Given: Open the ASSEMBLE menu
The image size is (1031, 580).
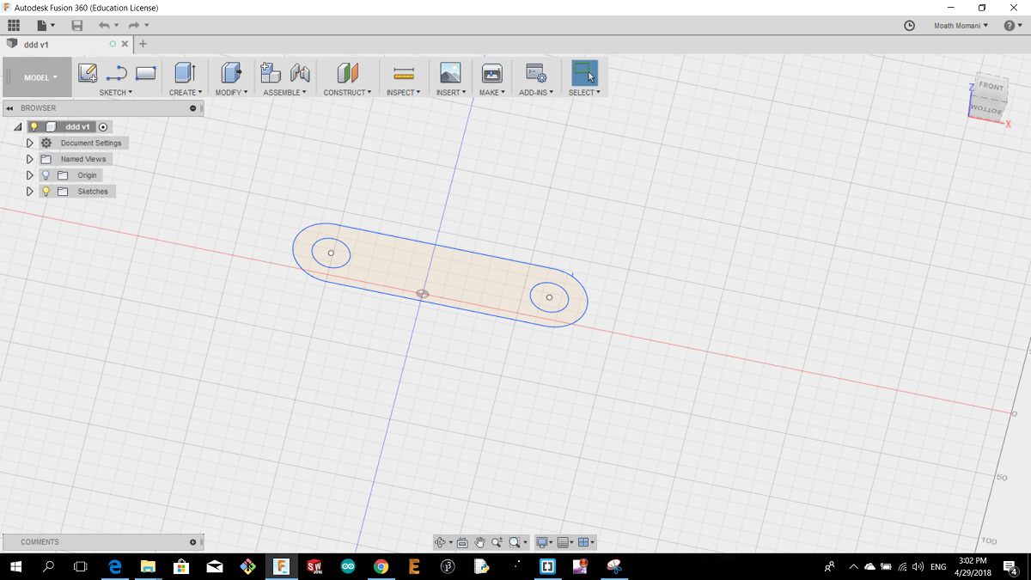Looking at the screenshot, I should [x=285, y=92].
